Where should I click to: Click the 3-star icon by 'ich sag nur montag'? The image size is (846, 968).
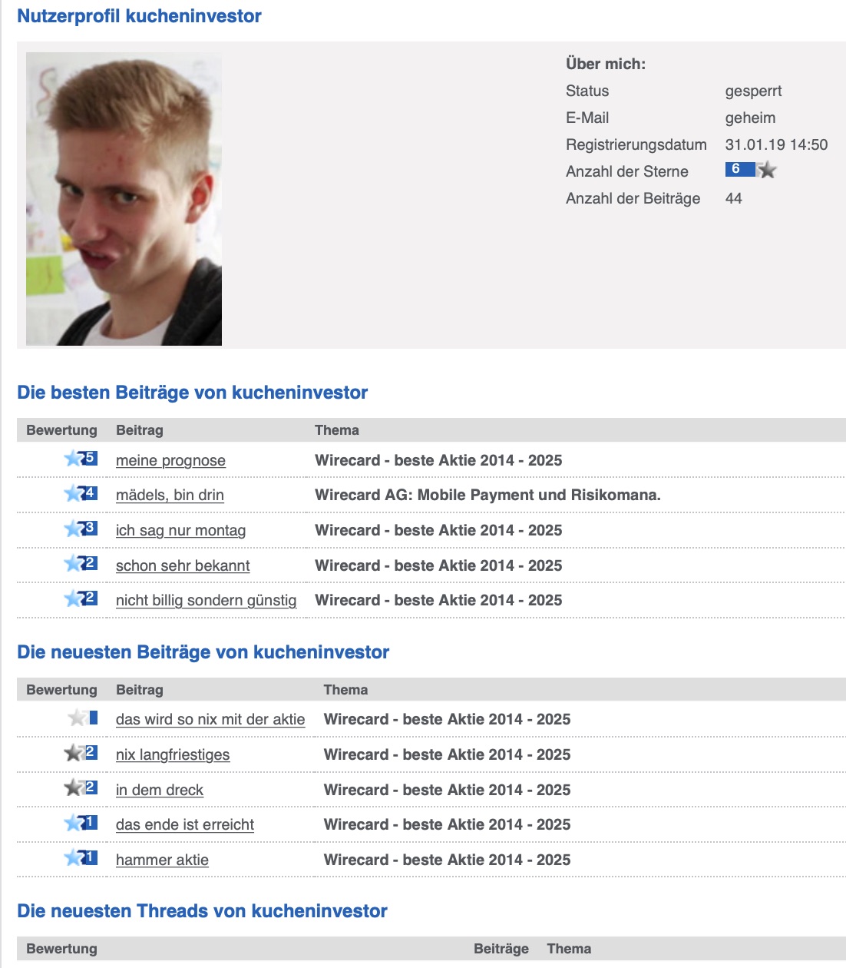[x=79, y=529]
